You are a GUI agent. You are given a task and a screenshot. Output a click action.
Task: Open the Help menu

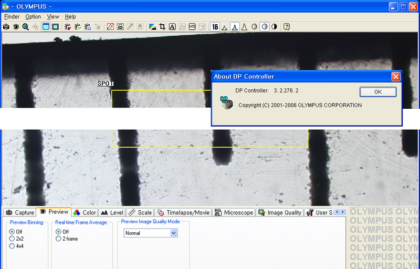coord(70,17)
